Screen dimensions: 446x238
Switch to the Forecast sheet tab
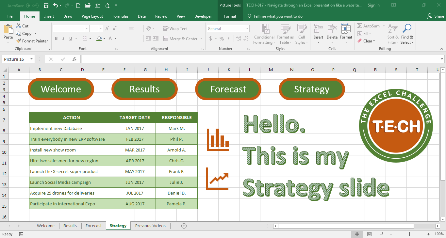pyautogui.click(x=93, y=226)
